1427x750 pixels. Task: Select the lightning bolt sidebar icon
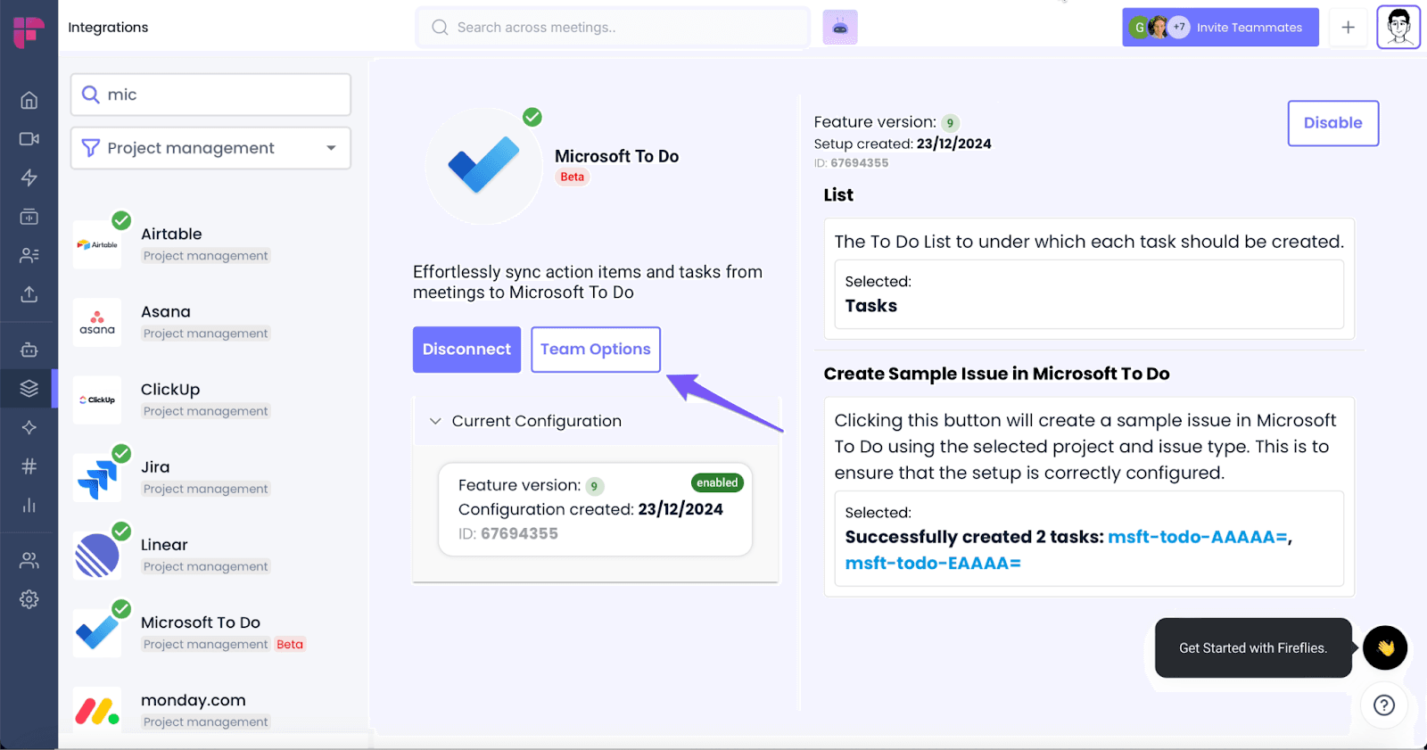click(29, 177)
